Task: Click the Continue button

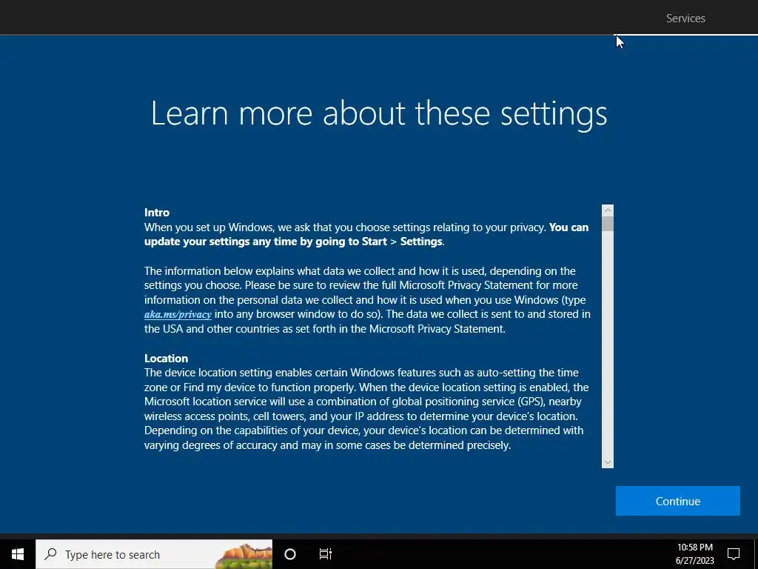Action: tap(678, 501)
